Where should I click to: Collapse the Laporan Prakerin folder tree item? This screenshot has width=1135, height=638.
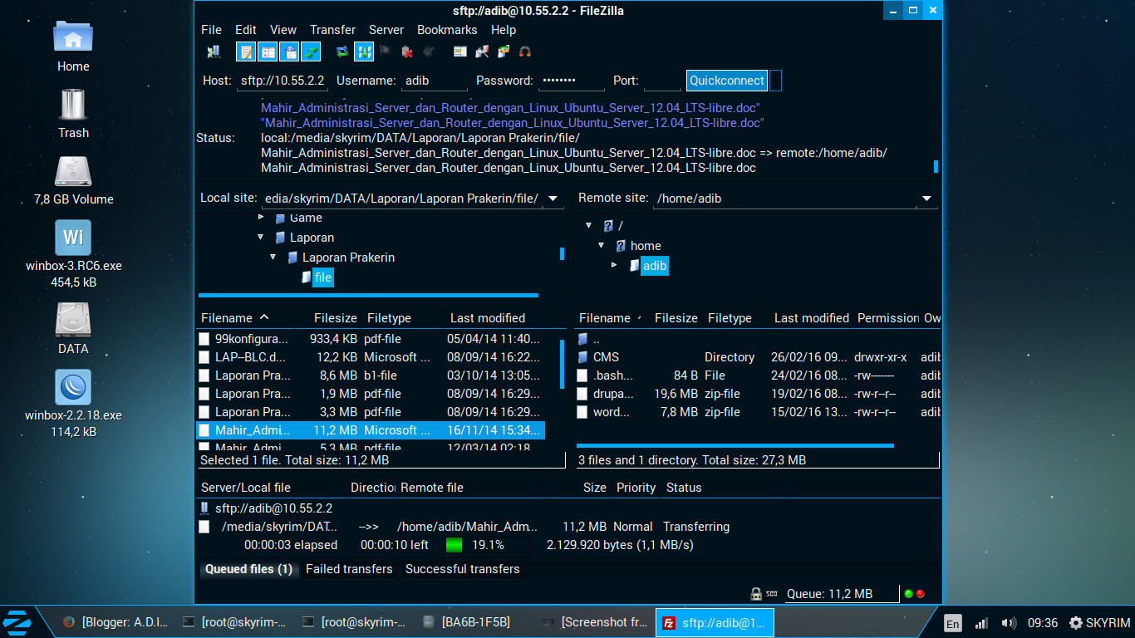pos(273,258)
